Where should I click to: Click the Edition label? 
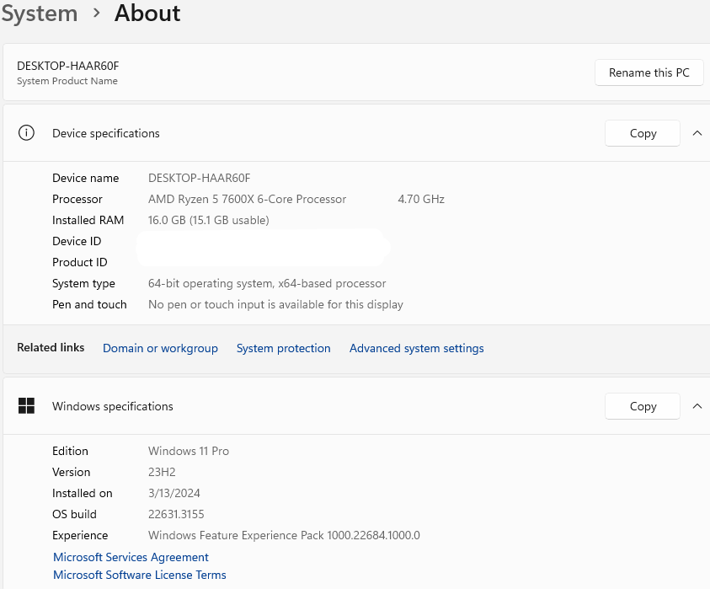[70, 451]
